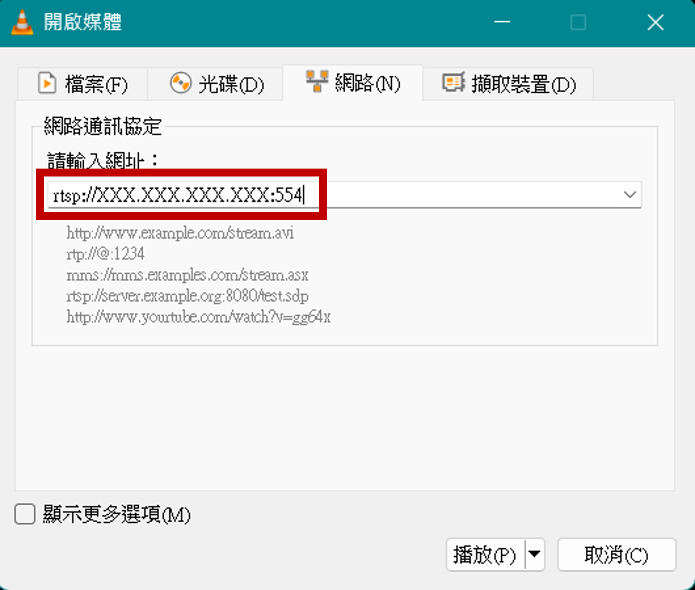Image resolution: width=695 pixels, height=590 pixels.
Task: Close the 開啟媒體 dialog window
Action: pos(655,23)
